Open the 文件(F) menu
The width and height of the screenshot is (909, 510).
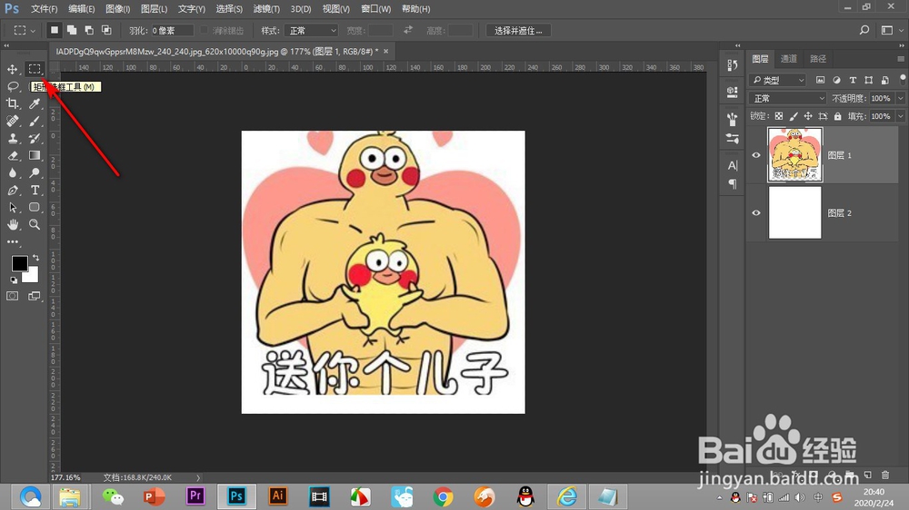44,9
